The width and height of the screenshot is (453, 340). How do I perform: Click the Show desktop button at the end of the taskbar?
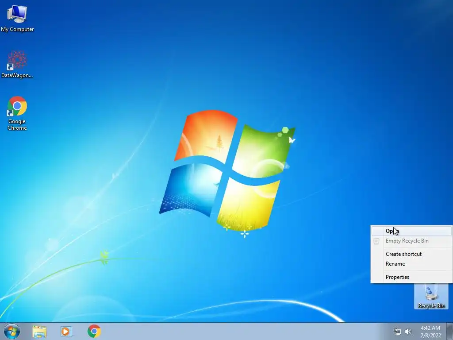click(449, 331)
